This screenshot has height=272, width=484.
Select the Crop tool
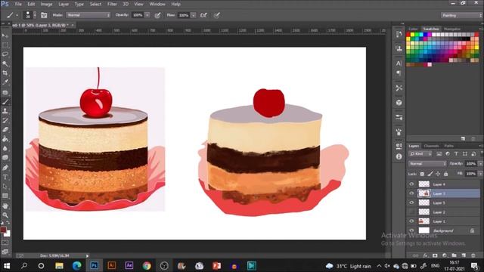pyautogui.click(x=5, y=73)
